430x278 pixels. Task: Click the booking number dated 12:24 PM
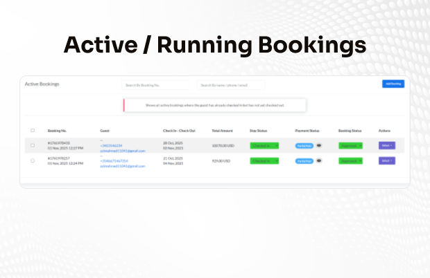[x=59, y=158]
